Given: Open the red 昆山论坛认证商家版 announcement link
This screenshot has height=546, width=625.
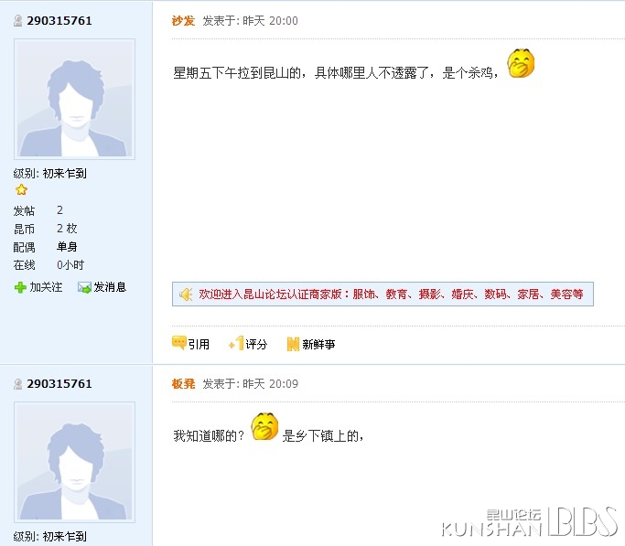Looking at the screenshot, I should point(391,294).
